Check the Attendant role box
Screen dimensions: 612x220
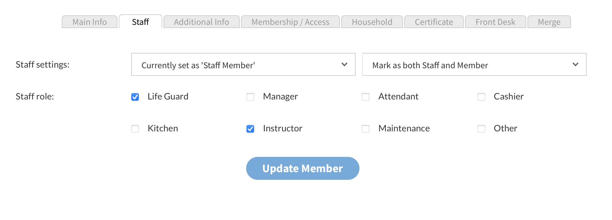click(366, 97)
